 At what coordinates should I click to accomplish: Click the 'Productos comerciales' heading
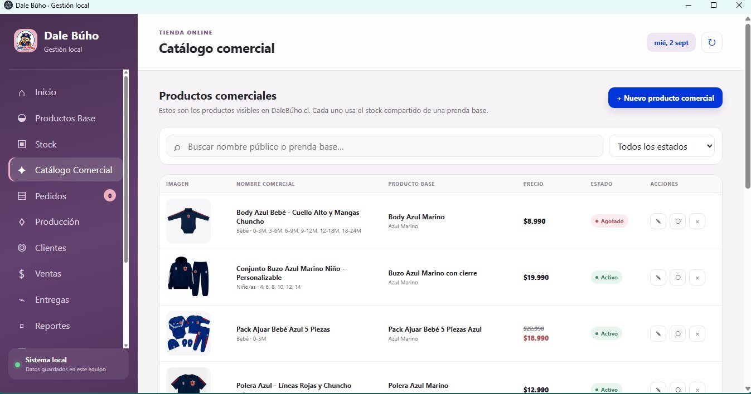[217, 96]
